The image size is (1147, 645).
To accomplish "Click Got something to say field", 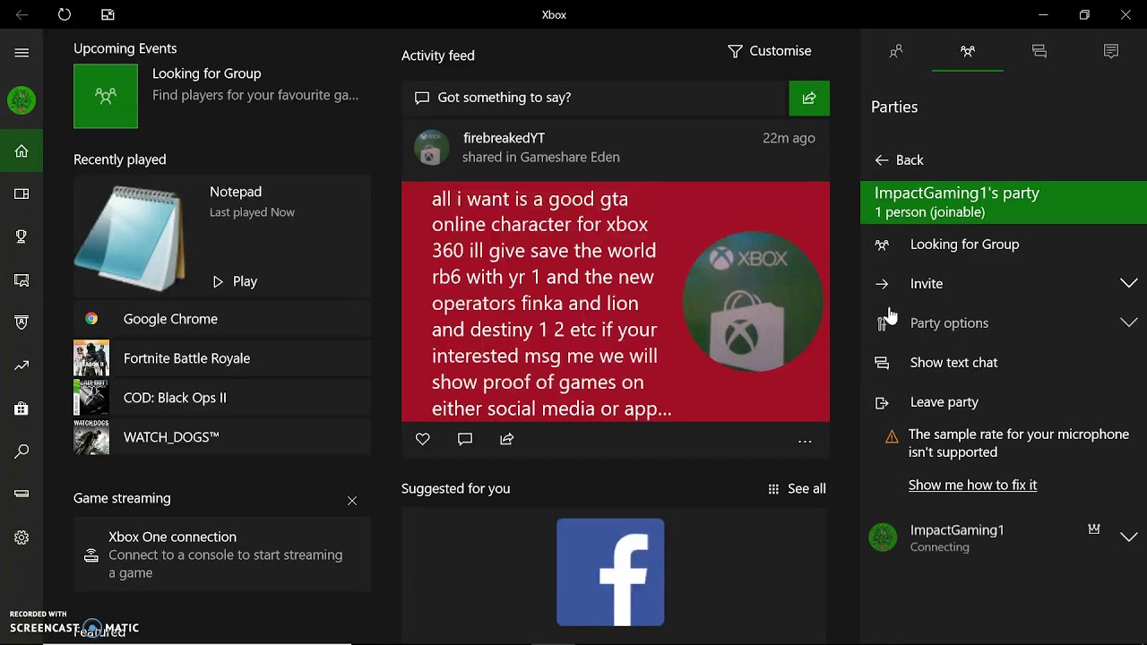I will 593,98.
